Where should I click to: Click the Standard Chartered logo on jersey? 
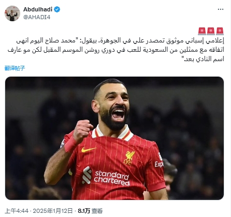click(106, 176)
